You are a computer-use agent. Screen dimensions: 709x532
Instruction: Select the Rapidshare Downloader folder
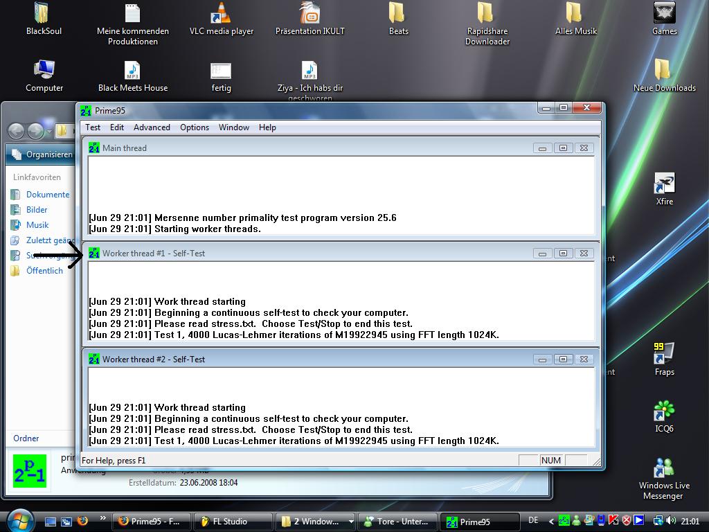coord(487,24)
